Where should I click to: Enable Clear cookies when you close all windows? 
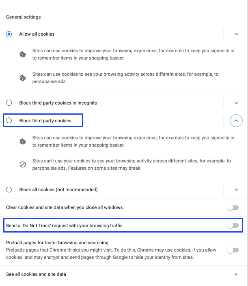pos(233,207)
